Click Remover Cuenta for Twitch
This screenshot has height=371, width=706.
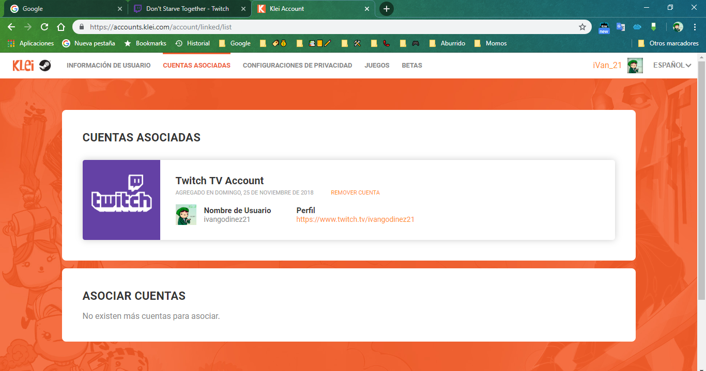[355, 193]
